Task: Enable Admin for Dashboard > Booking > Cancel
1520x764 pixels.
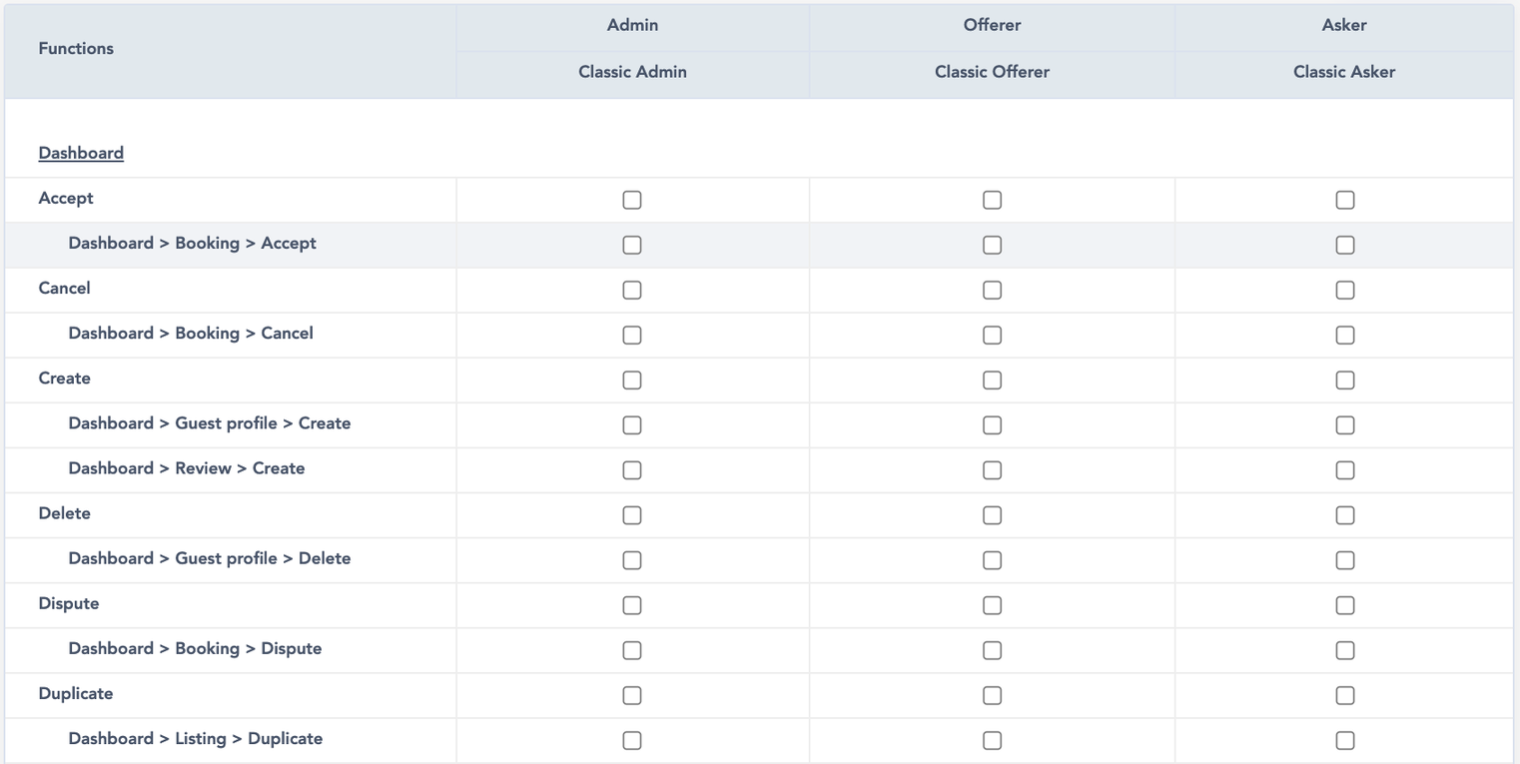Action: click(x=632, y=335)
